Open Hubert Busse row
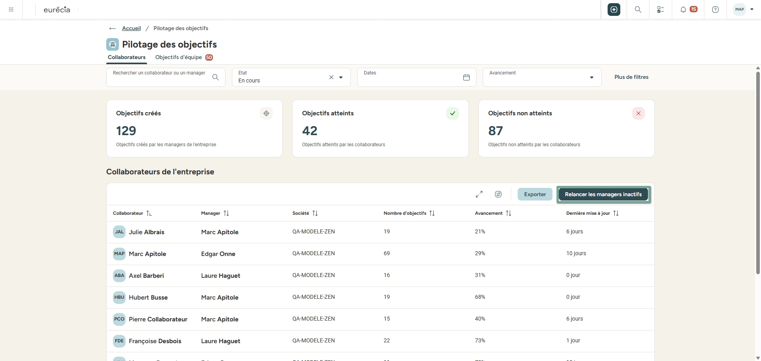Viewport: 761px width, 361px height. click(x=380, y=298)
